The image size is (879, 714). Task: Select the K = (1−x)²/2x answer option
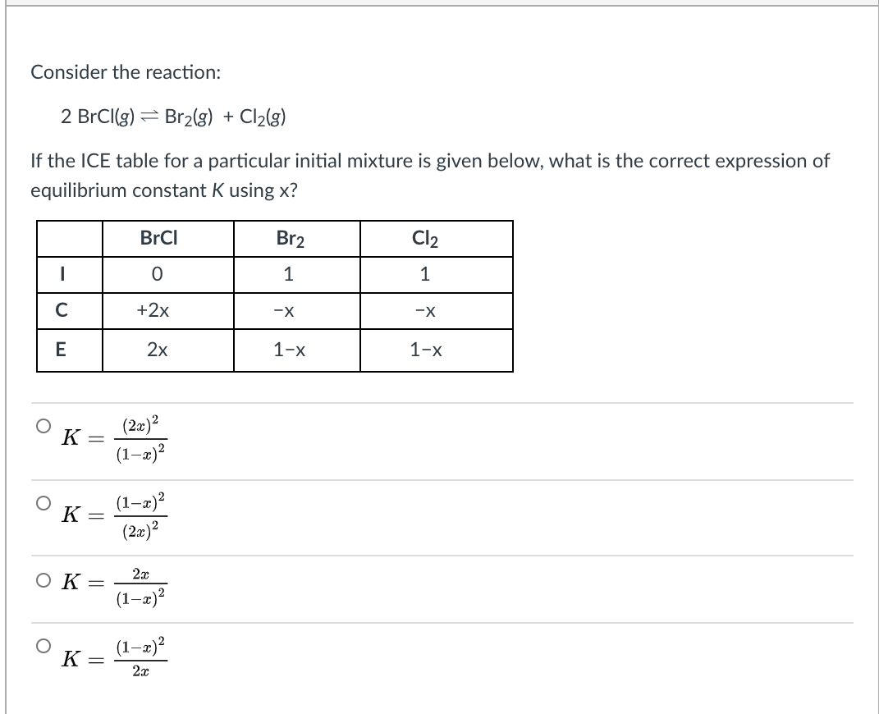43,648
